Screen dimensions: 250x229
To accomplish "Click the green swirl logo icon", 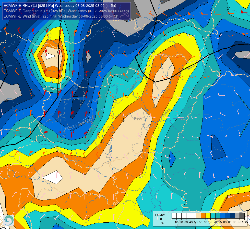I will tap(9, 220).
